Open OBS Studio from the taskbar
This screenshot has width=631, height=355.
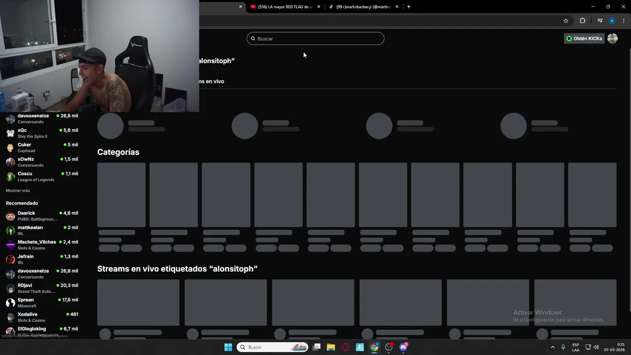click(389, 347)
